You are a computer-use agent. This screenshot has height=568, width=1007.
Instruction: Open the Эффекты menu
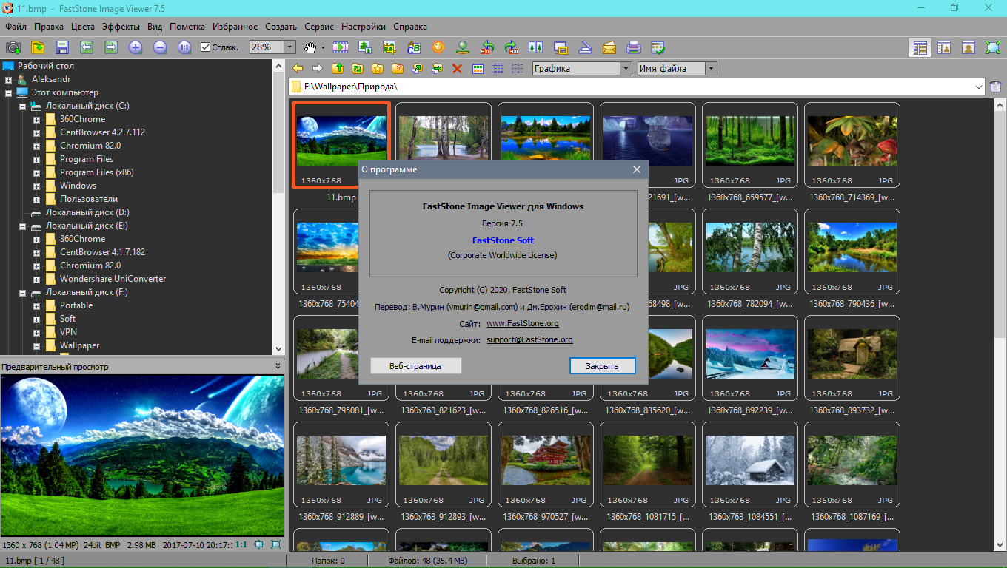(121, 27)
